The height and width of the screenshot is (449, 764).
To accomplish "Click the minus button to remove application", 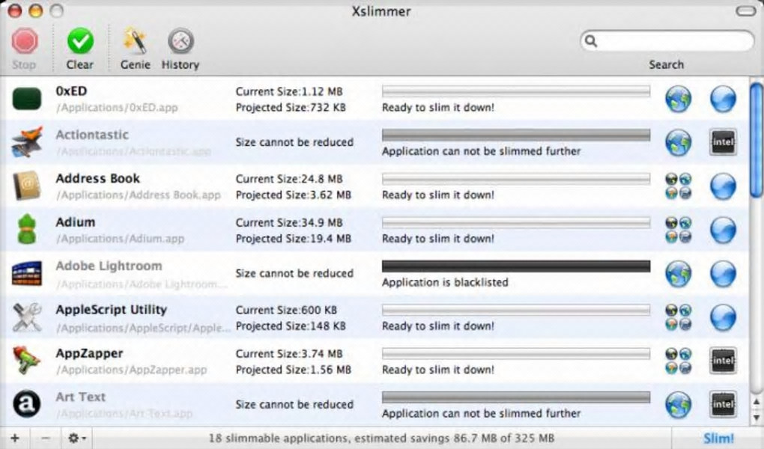I will tap(45, 439).
